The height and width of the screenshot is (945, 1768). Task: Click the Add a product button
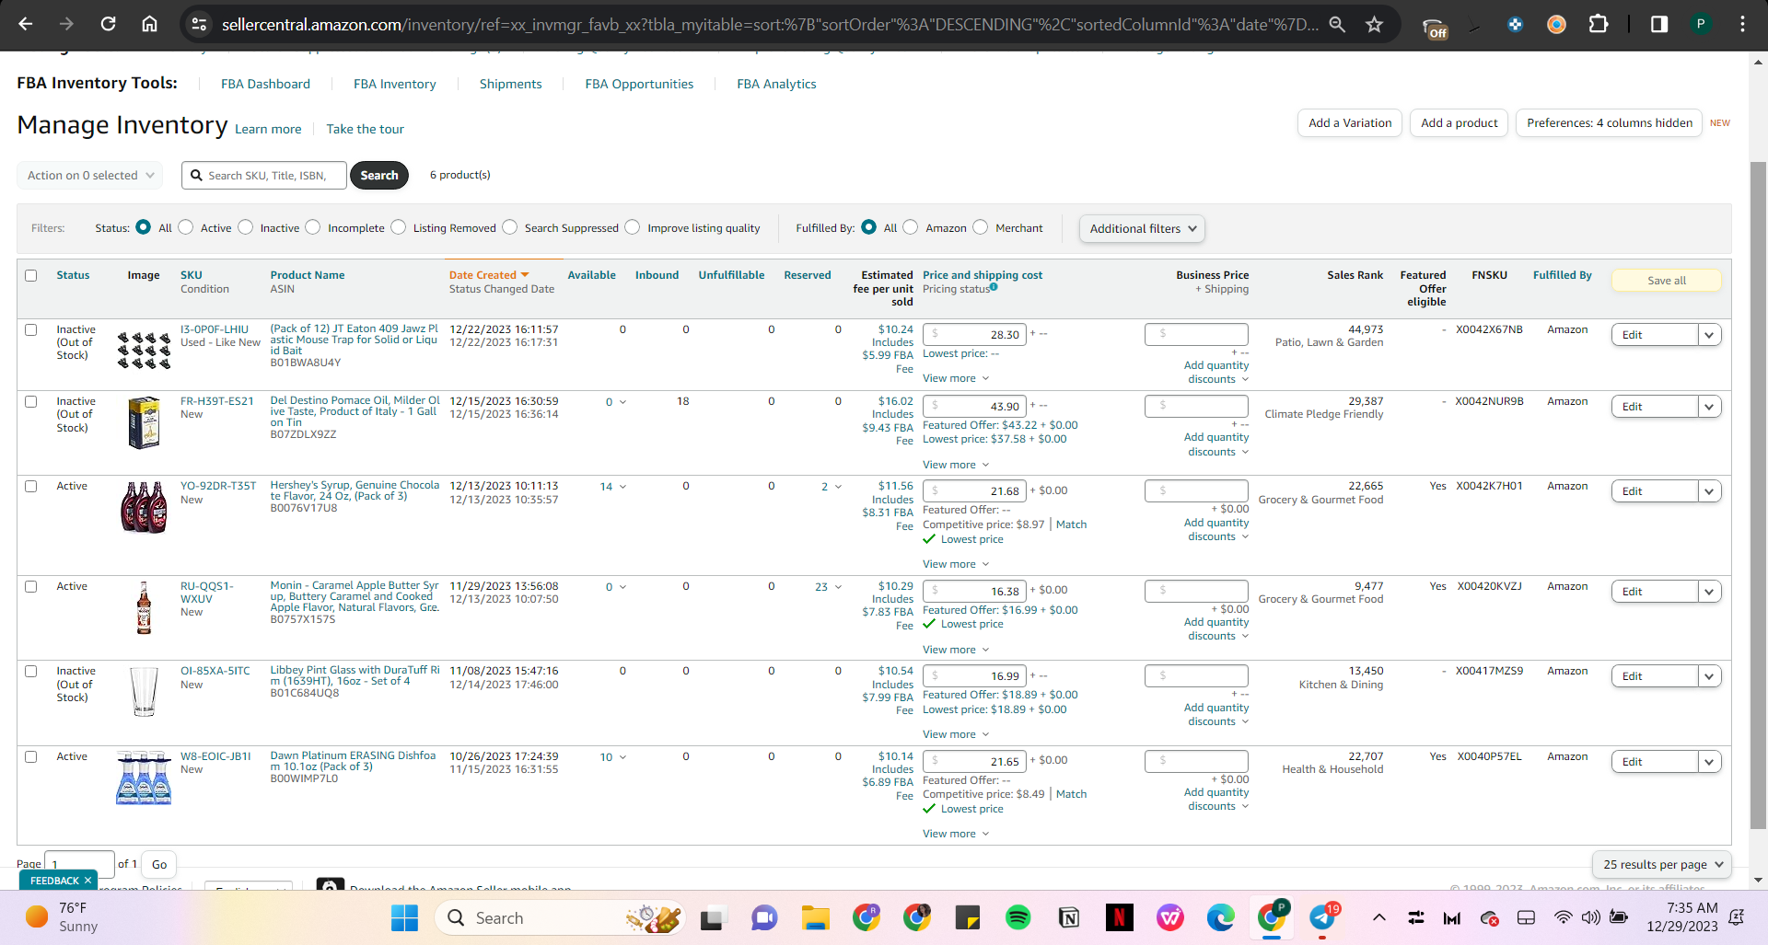click(1459, 123)
